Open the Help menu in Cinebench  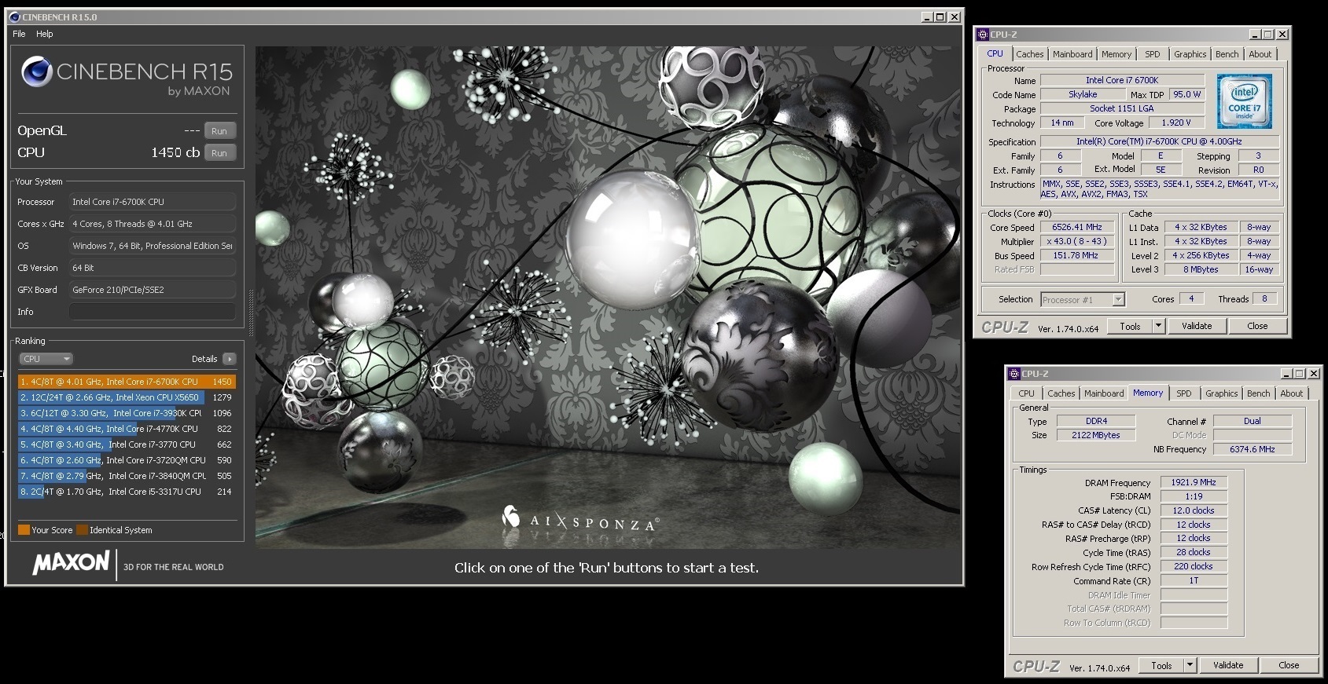(x=45, y=34)
